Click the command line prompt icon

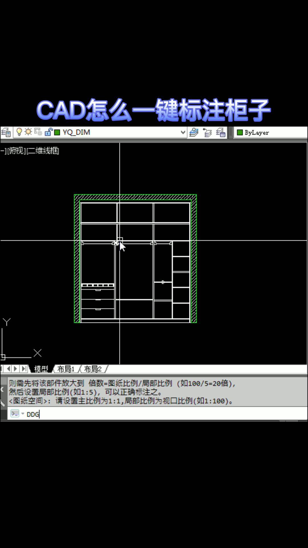[x=15, y=414]
